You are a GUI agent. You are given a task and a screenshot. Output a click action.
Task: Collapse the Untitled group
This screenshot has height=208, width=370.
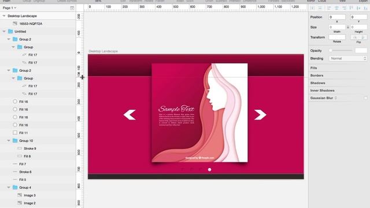coord(4,31)
